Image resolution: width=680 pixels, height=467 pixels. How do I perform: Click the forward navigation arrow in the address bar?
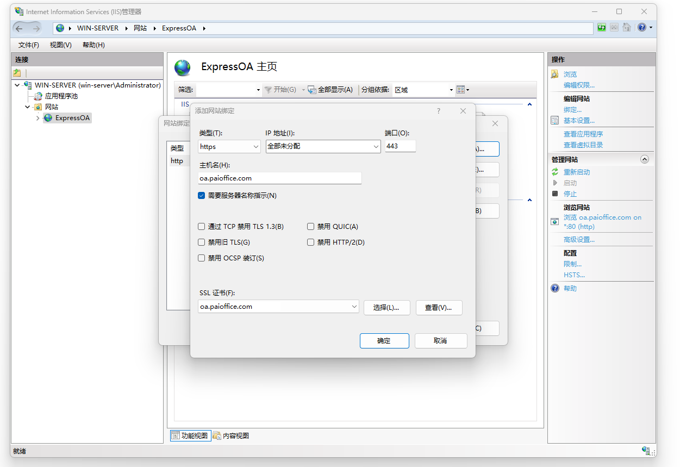36,28
